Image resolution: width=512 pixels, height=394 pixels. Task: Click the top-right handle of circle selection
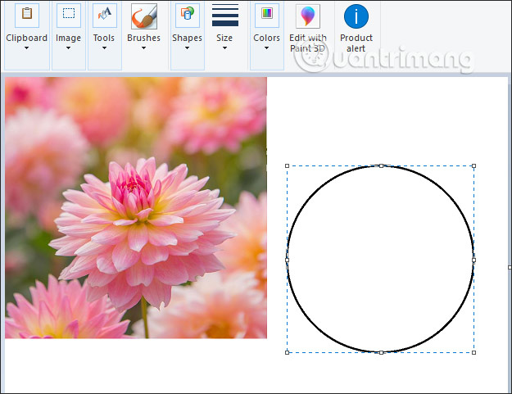tap(473, 165)
